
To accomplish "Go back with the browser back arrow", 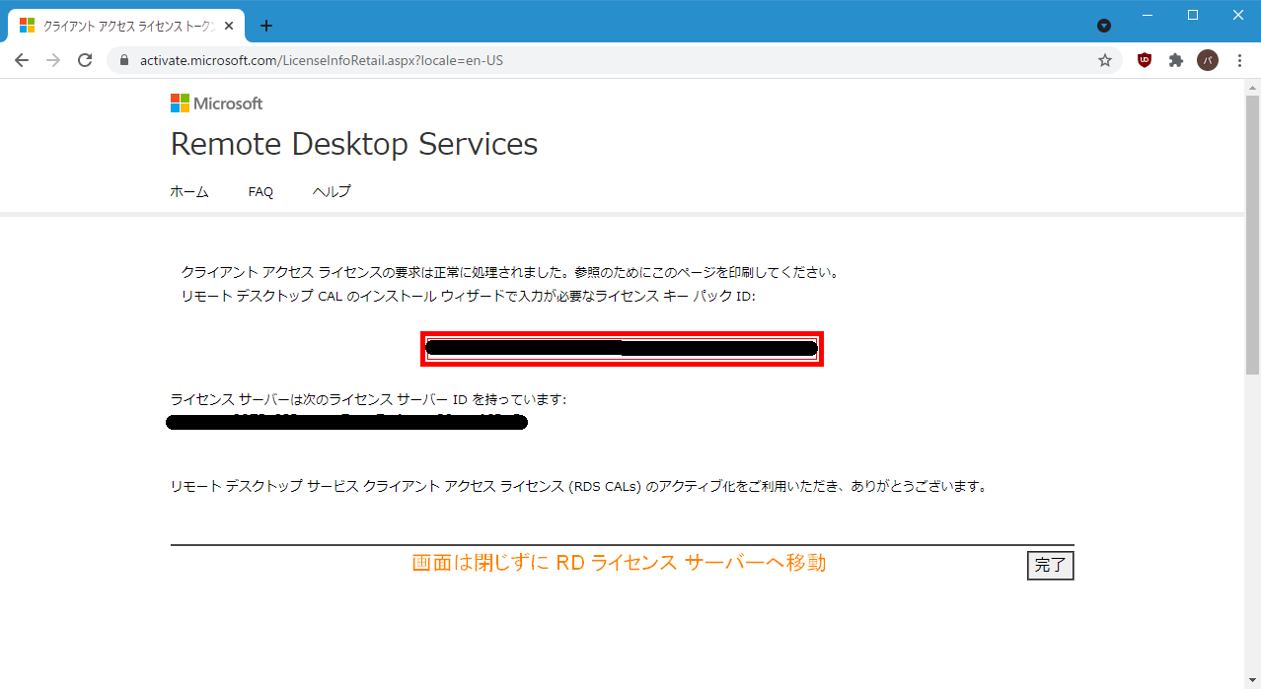I will [x=22, y=60].
